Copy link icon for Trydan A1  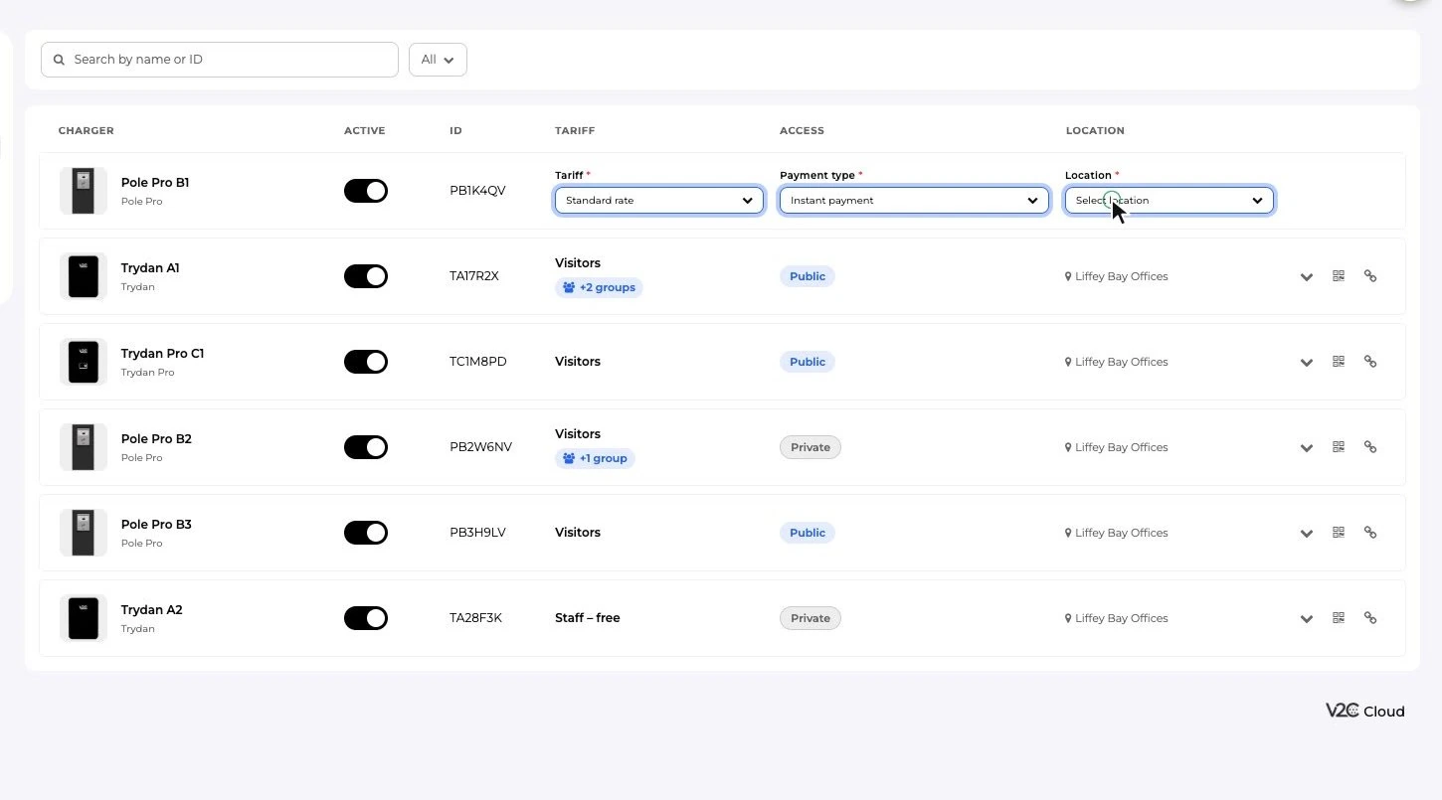1370,276
